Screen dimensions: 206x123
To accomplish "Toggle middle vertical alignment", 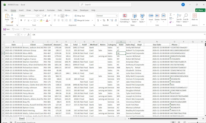I will pyautogui.click(x=58, y=16).
